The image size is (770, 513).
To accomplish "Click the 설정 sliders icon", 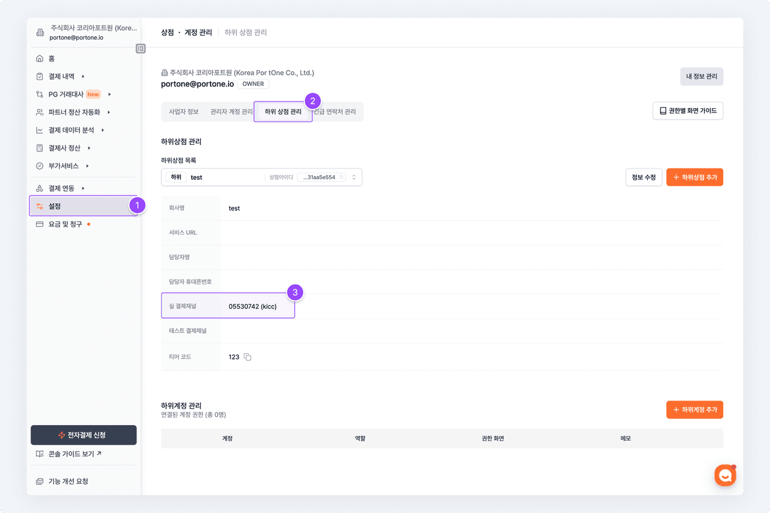I will pyautogui.click(x=40, y=206).
